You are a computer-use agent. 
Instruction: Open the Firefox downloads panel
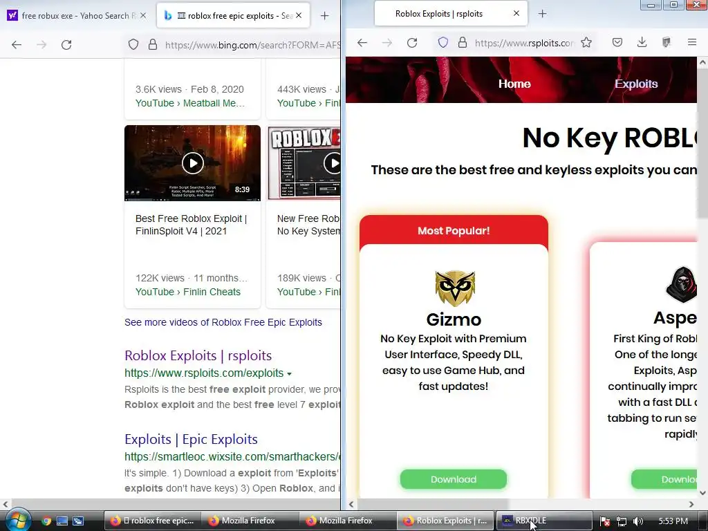pyautogui.click(x=642, y=42)
